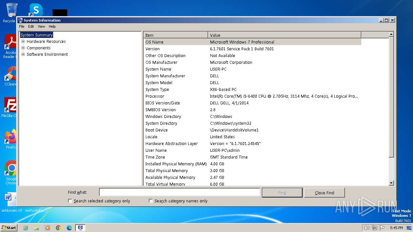Open the Firefox desktop shortcut
This screenshot has width=413, height=232.
(11, 139)
